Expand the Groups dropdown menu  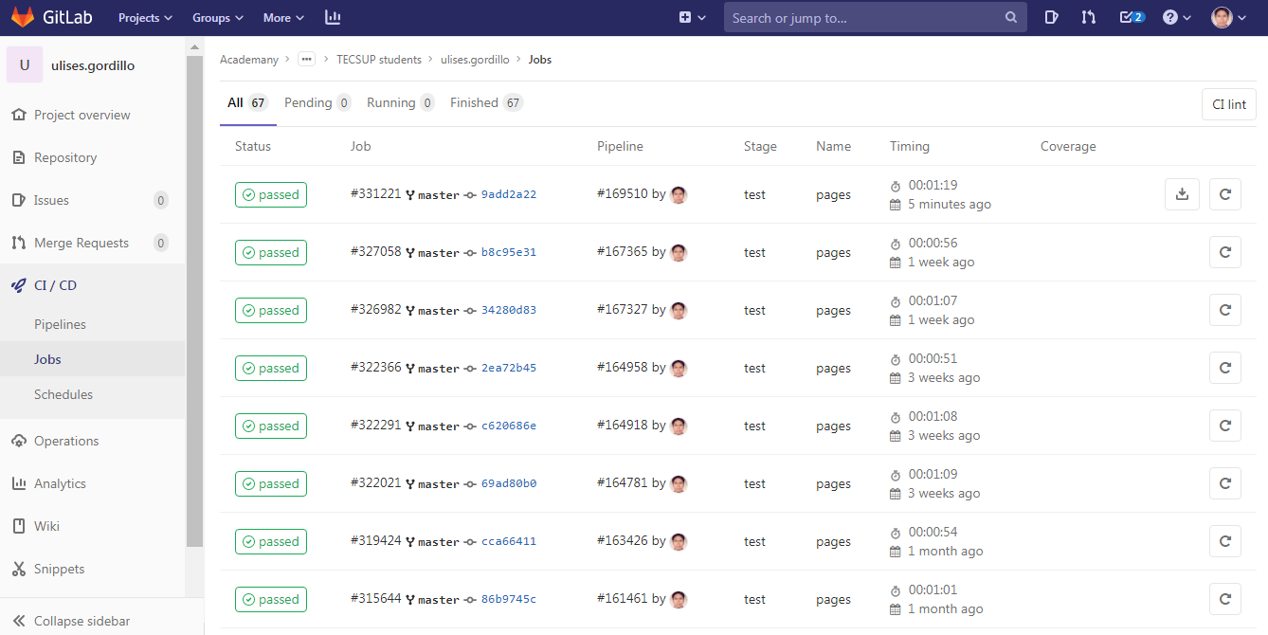pos(218,17)
